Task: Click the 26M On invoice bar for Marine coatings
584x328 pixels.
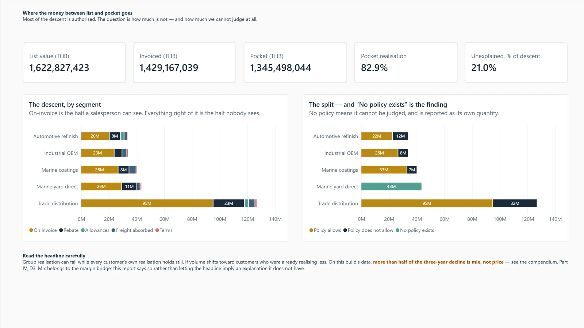Action: click(x=100, y=170)
